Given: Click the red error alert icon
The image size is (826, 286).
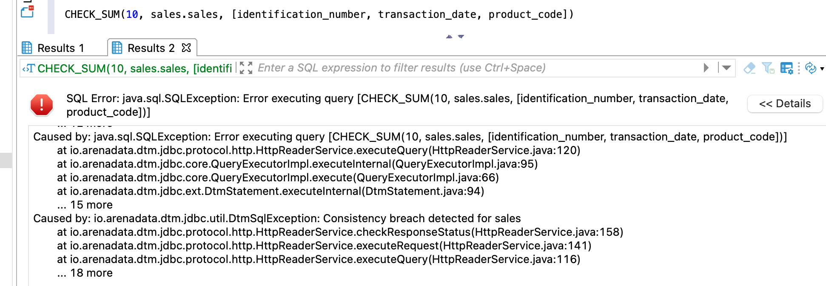Looking at the screenshot, I should 42,105.
